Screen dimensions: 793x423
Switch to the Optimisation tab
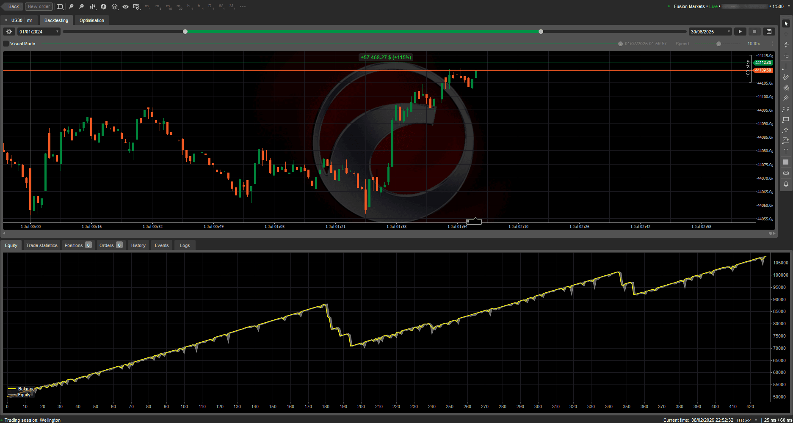point(91,20)
